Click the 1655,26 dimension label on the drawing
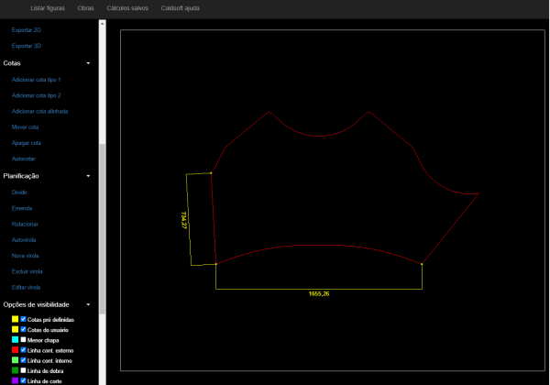This screenshot has height=385, width=550. point(319,293)
